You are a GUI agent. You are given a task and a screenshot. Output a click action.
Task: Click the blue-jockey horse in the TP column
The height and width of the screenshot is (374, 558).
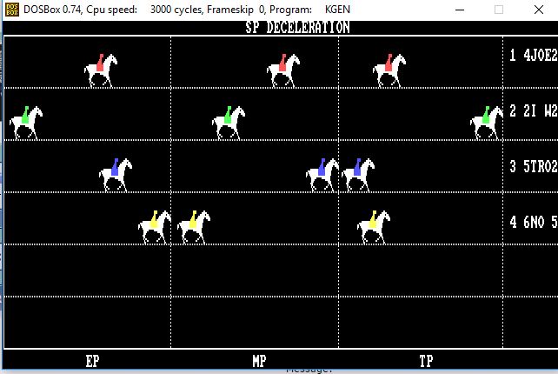pyautogui.click(x=358, y=175)
